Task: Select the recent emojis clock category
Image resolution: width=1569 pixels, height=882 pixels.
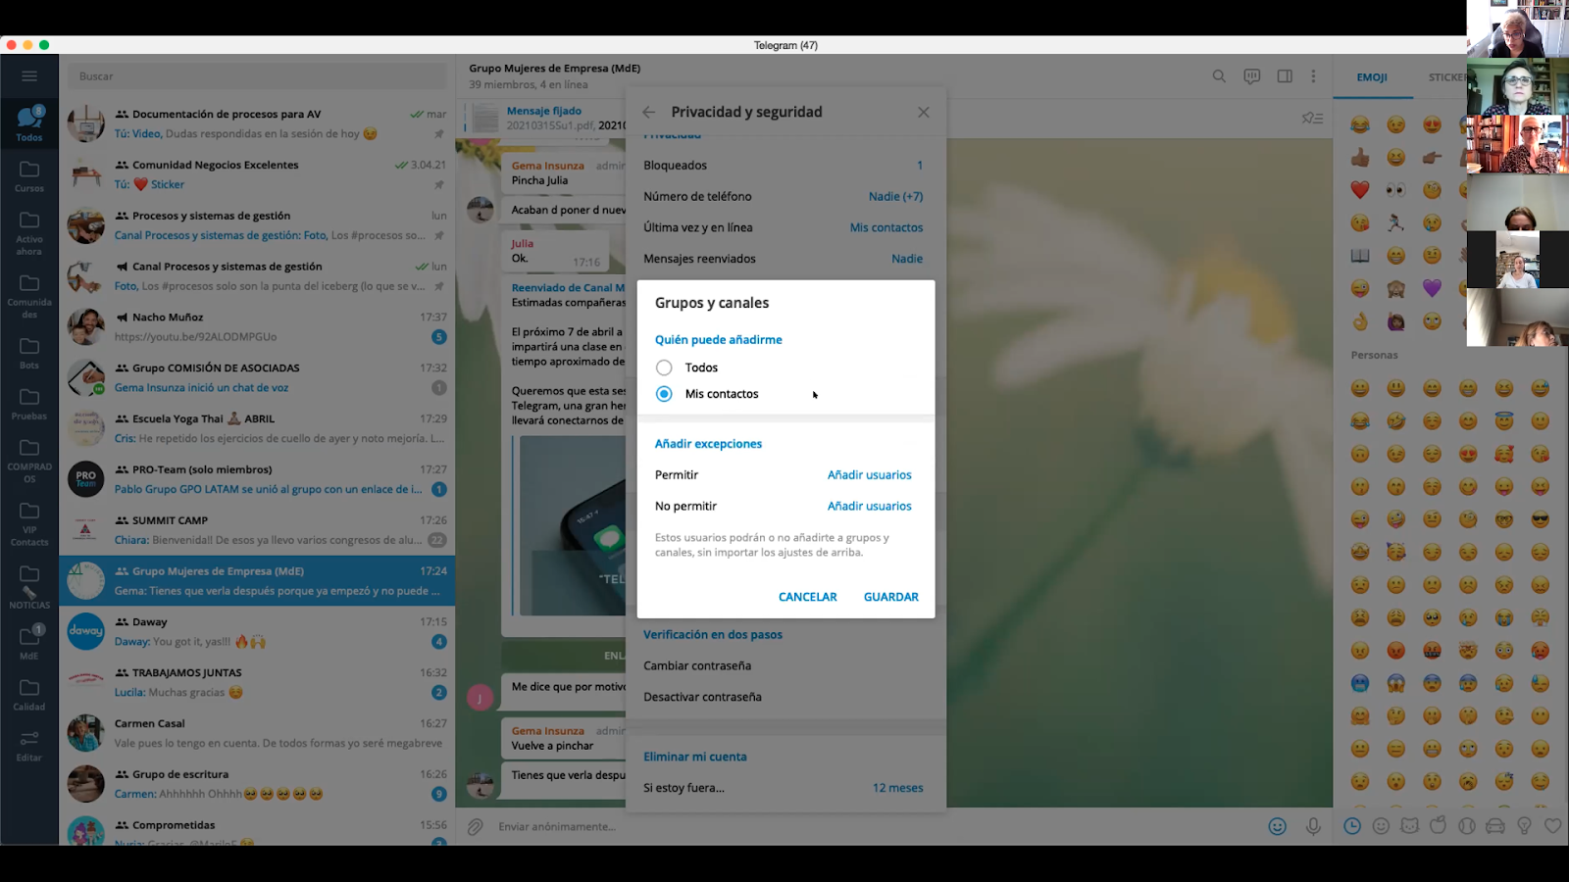Action: pos(1352,826)
